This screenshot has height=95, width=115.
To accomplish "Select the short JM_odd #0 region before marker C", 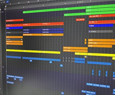I will click(x=80, y=20).
